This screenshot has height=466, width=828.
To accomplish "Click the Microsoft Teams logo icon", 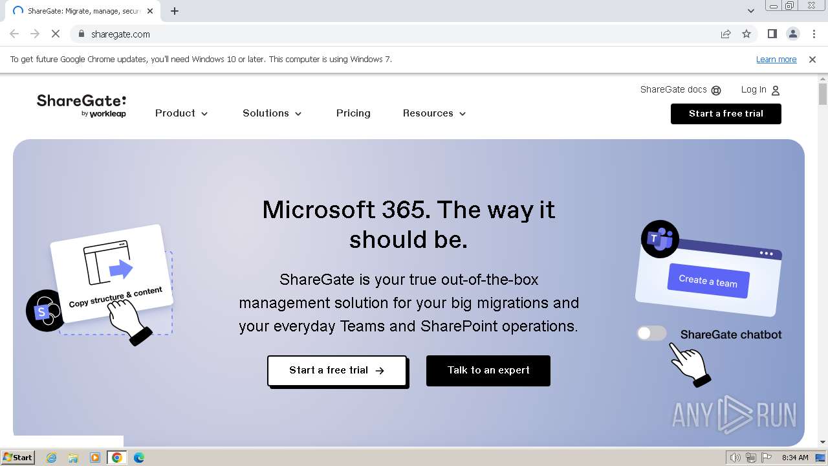I will click(660, 239).
